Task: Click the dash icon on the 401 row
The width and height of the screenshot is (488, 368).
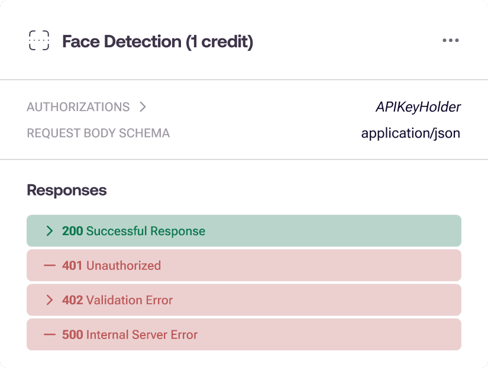Action: pyautogui.click(x=50, y=265)
